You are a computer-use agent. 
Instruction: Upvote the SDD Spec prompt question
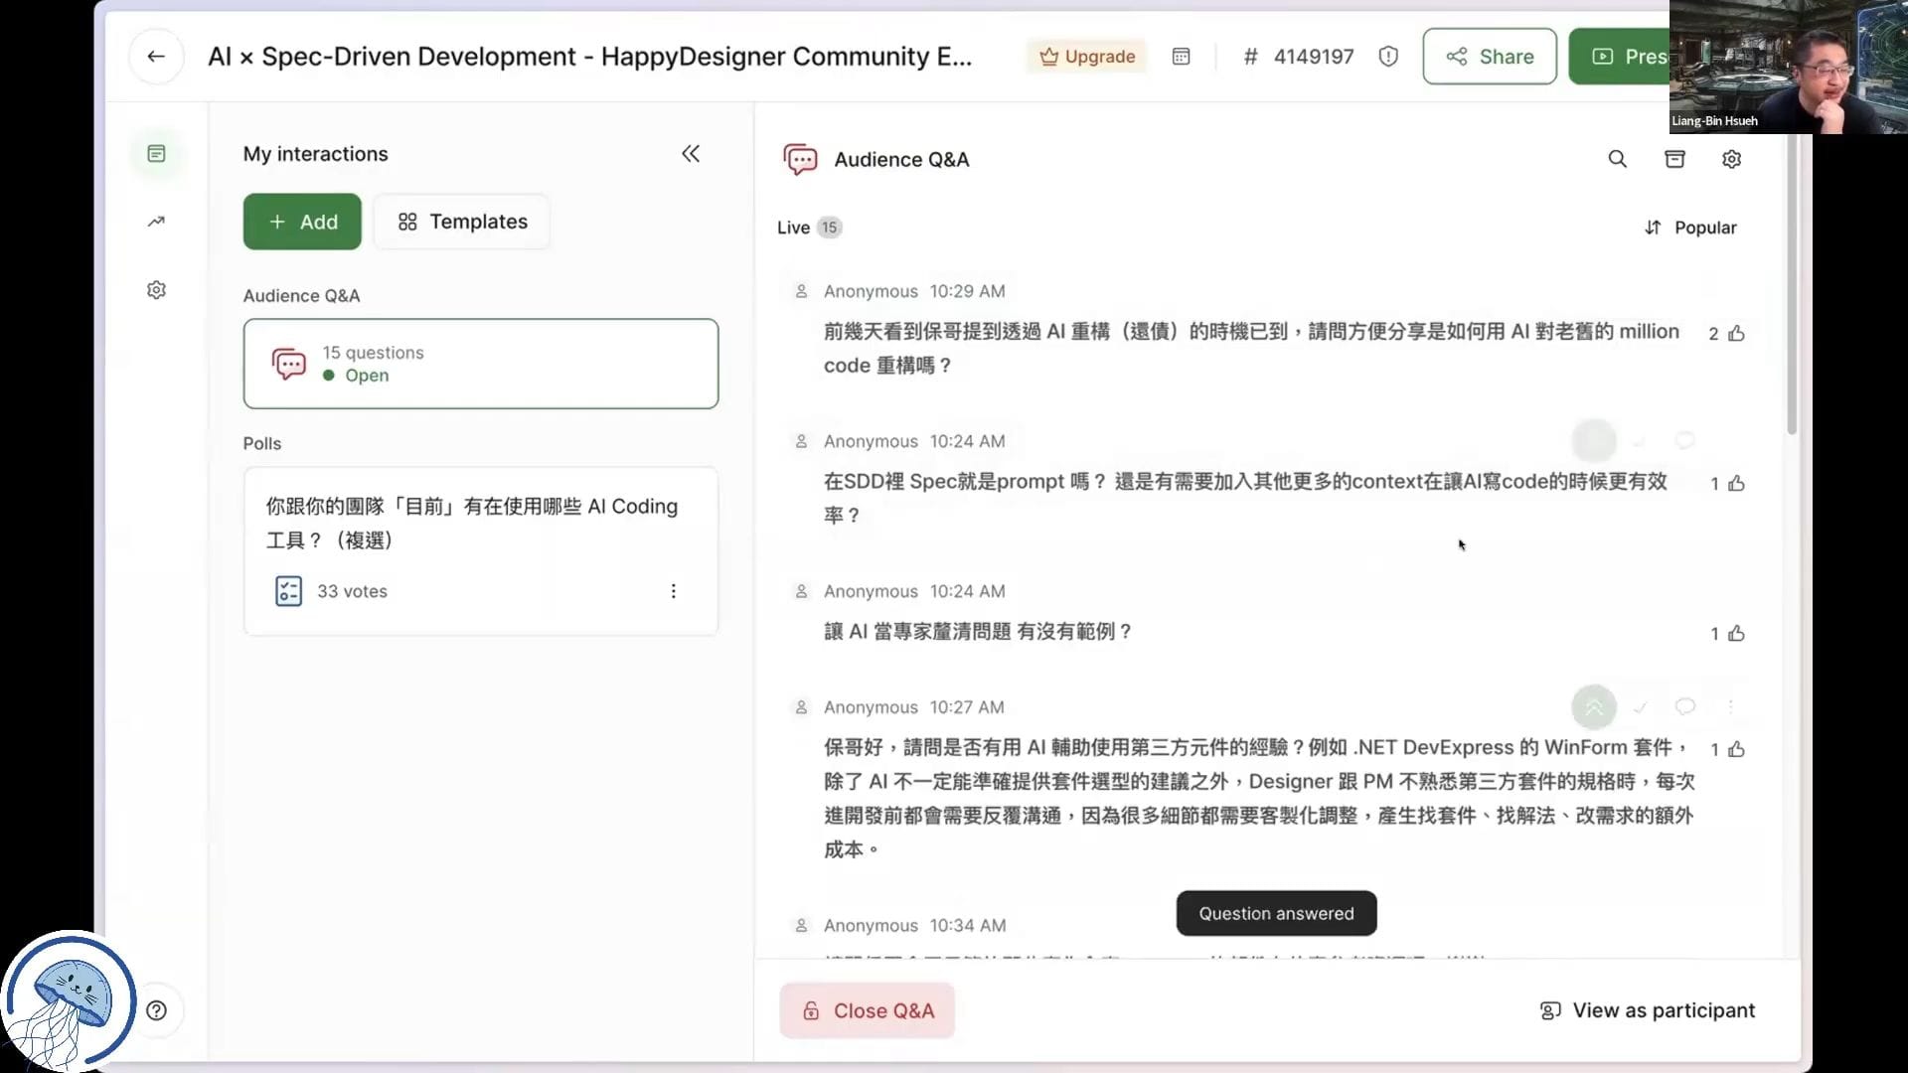pos(1736,484)
